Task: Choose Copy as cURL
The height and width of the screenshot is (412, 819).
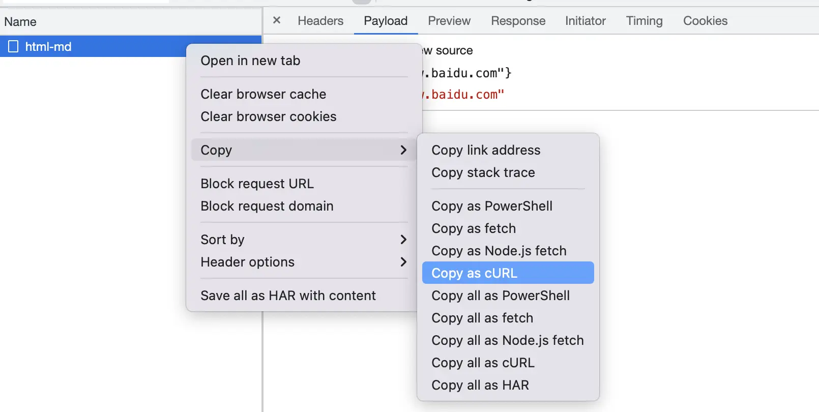Action: pyautogui.click(x=508, y=273)
